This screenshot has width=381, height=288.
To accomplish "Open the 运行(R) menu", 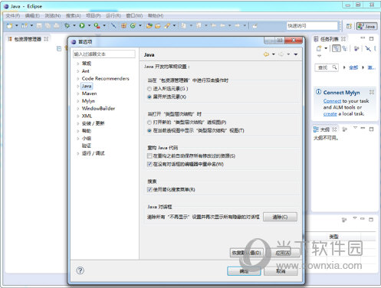I will tap(113, 16).
